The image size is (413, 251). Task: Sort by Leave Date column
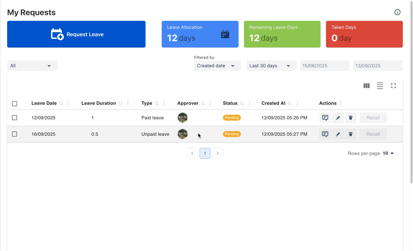pos(61,103)
